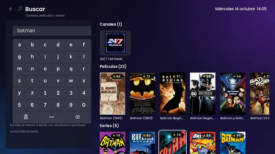Image resolution: width=275 pixels, height=154 pixels.
Task: Tap the letter f key
Action: 84,45
